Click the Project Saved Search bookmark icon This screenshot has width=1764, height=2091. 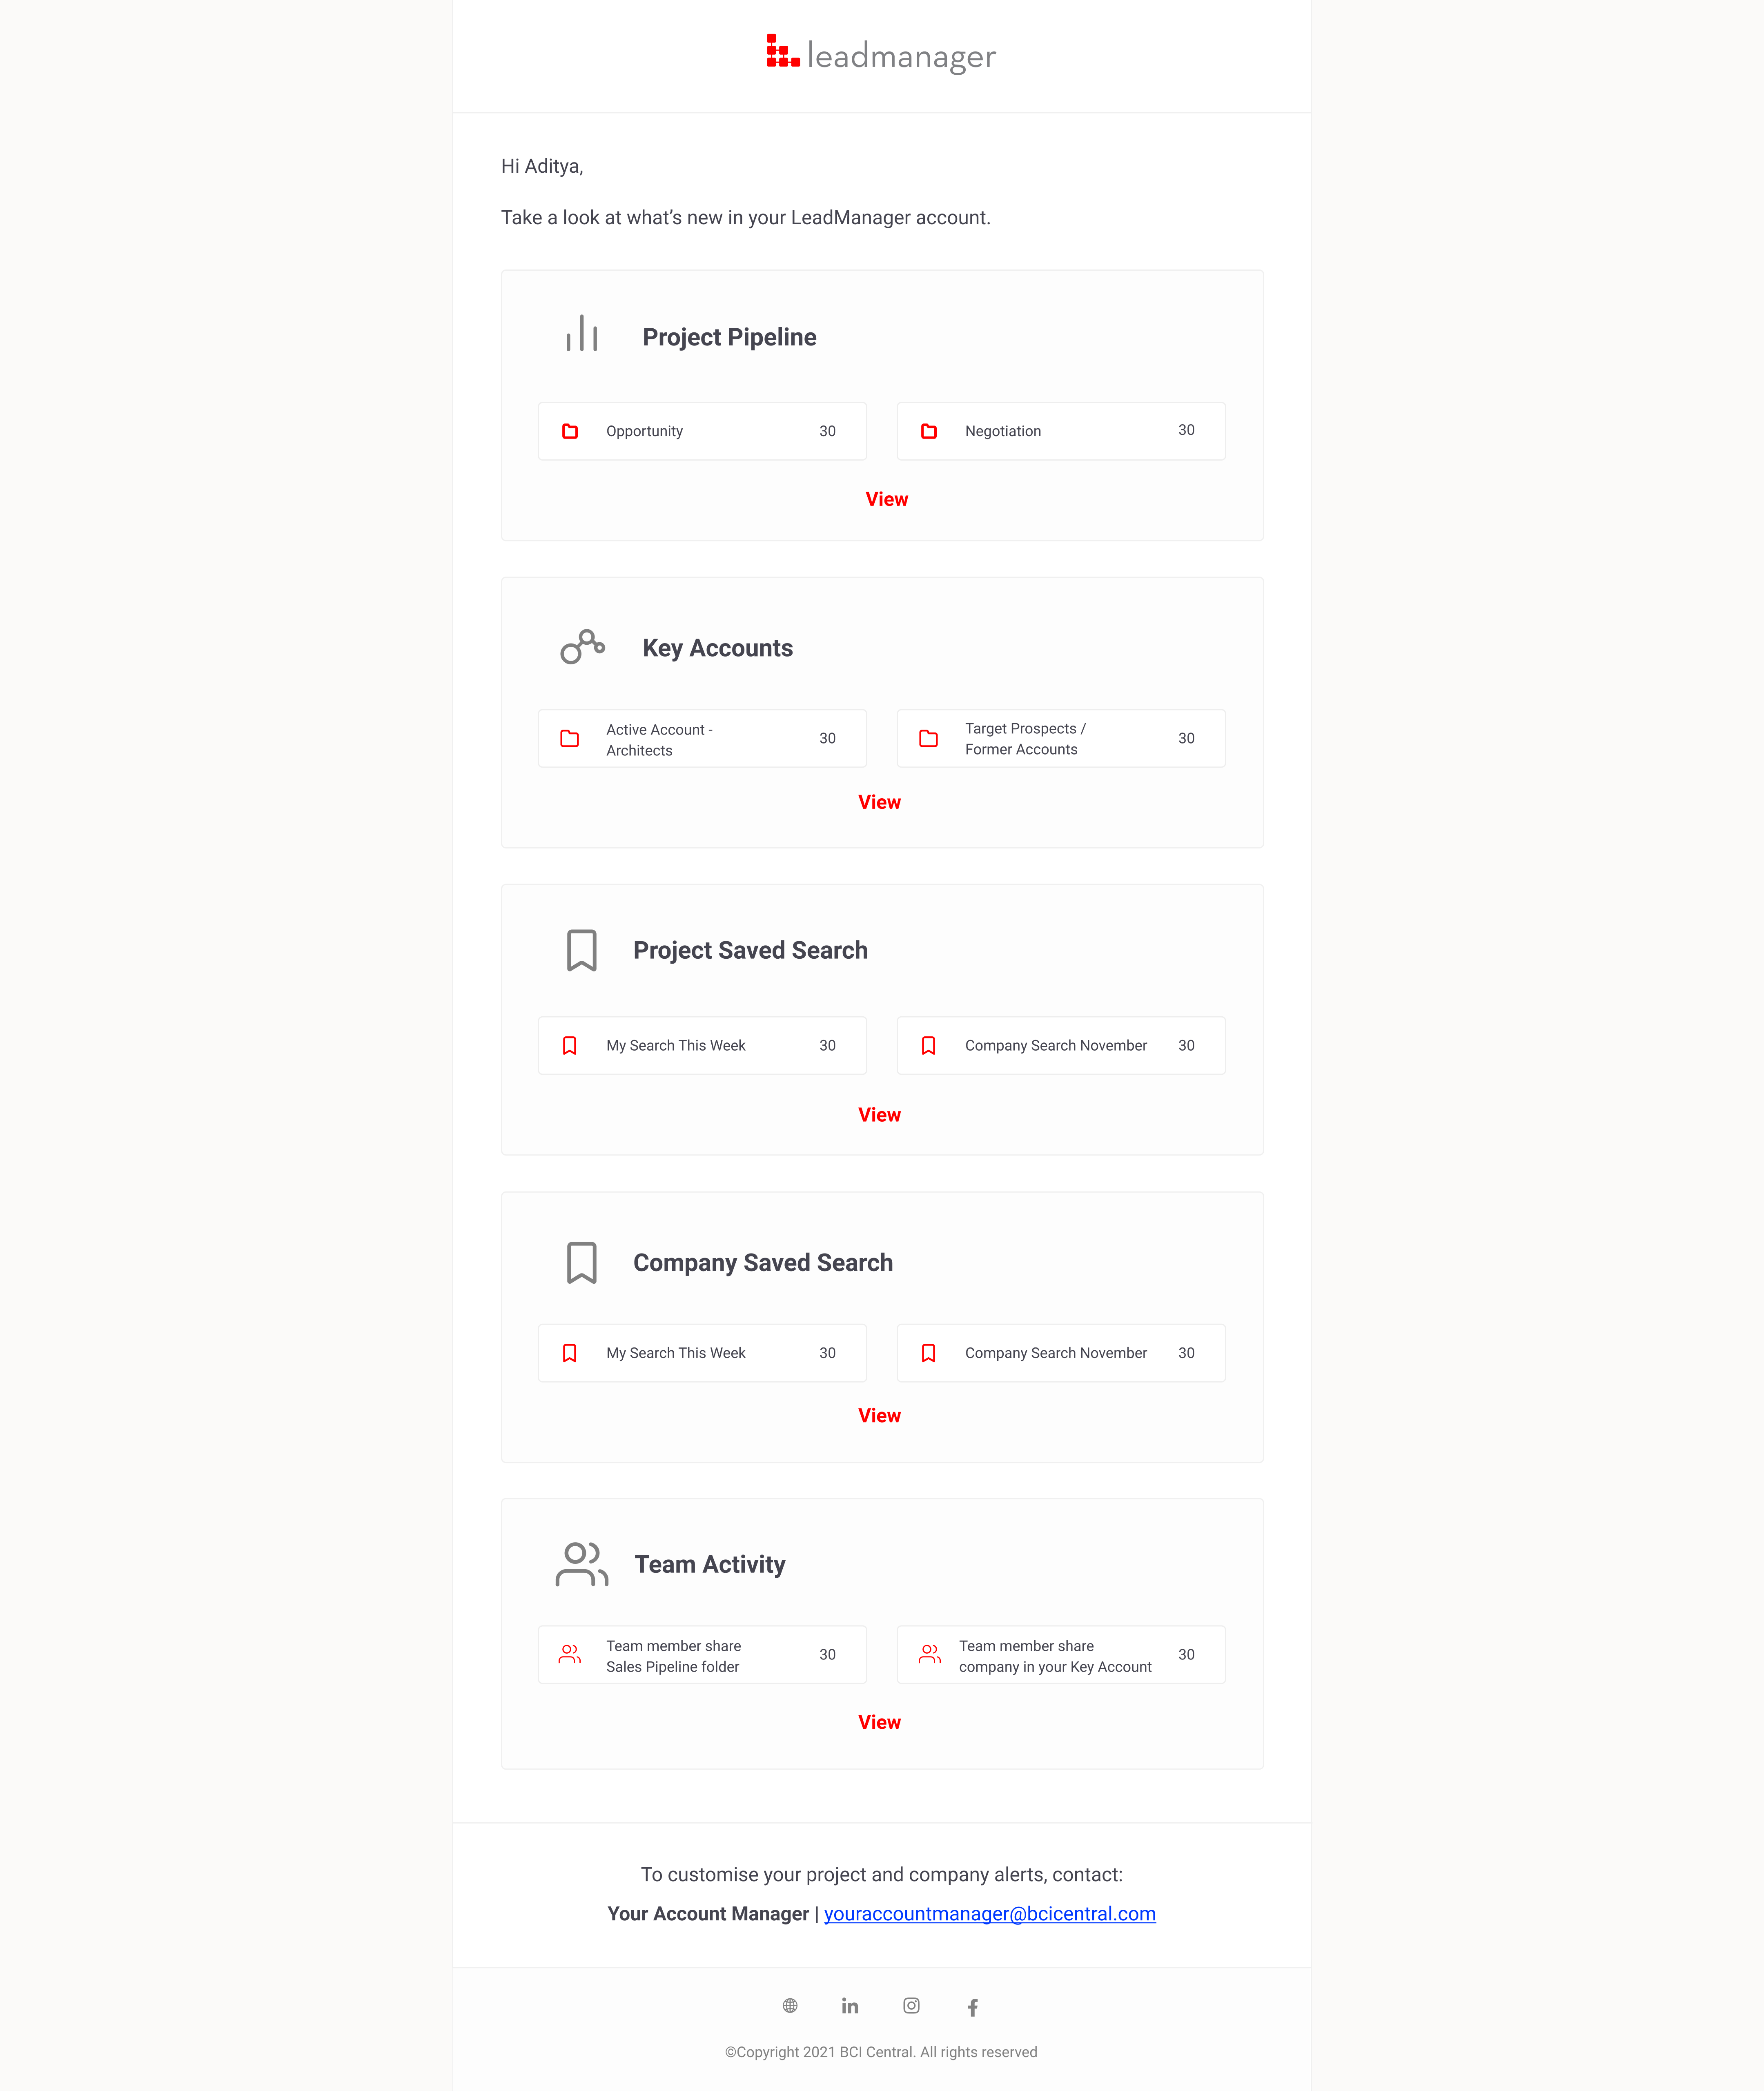pyautogui.click(x=581, y=950)
